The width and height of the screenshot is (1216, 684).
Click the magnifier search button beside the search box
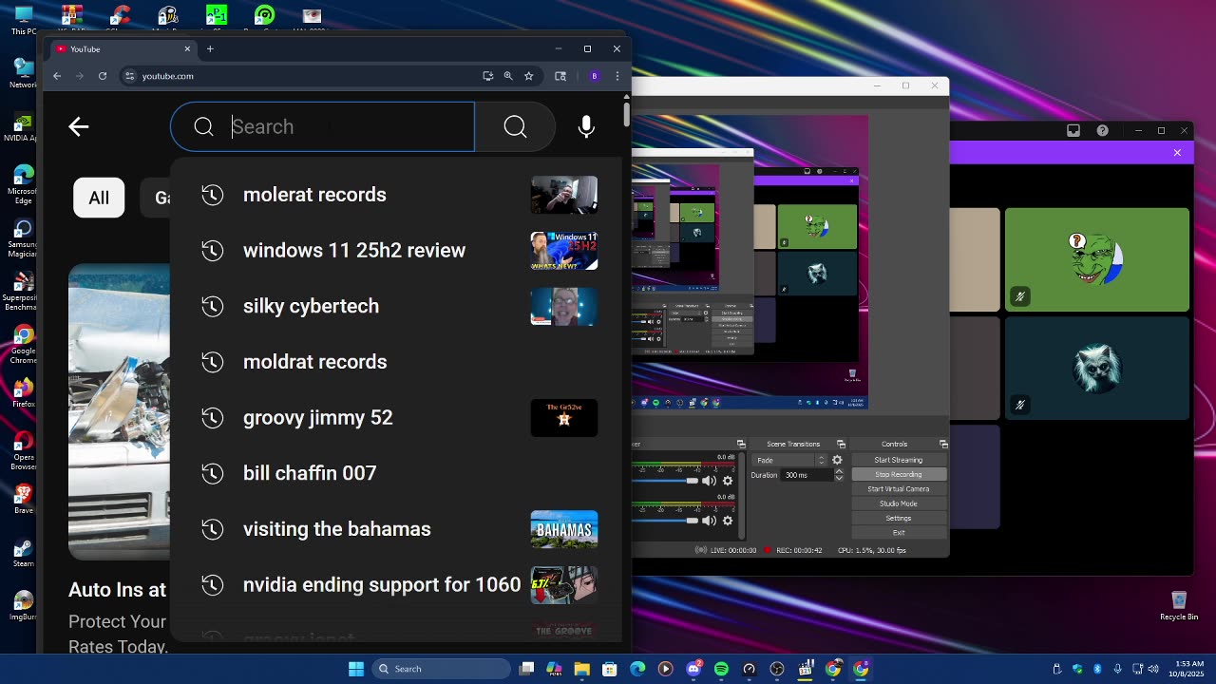click(515, 126)
